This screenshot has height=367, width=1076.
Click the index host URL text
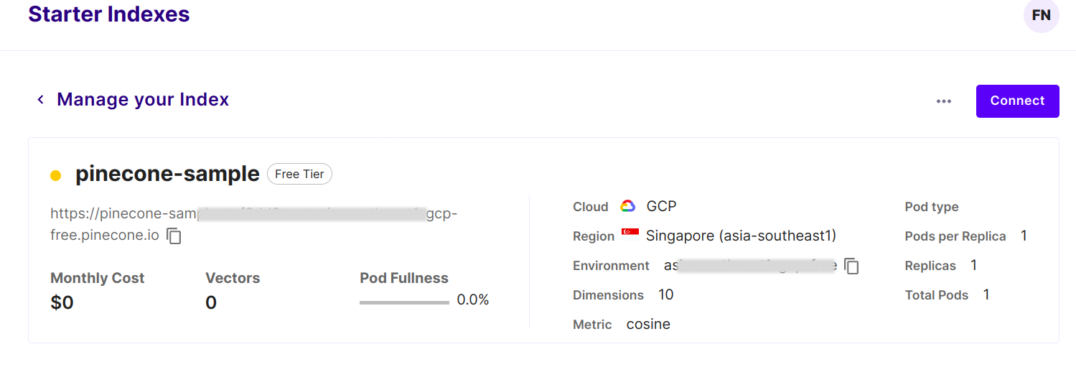(253, 224)
